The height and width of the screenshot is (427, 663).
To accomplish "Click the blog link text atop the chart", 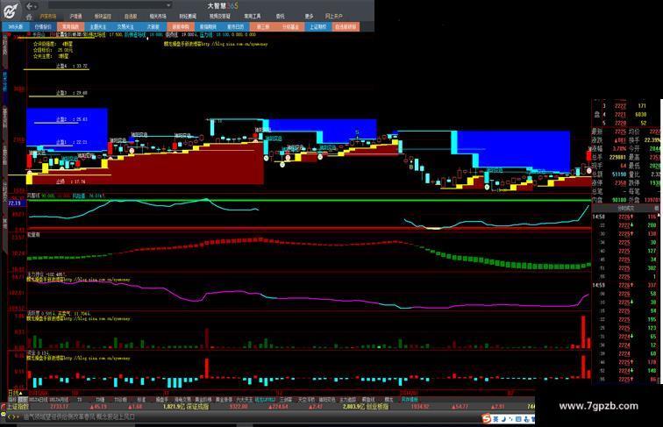I will (x=216, y=44).
